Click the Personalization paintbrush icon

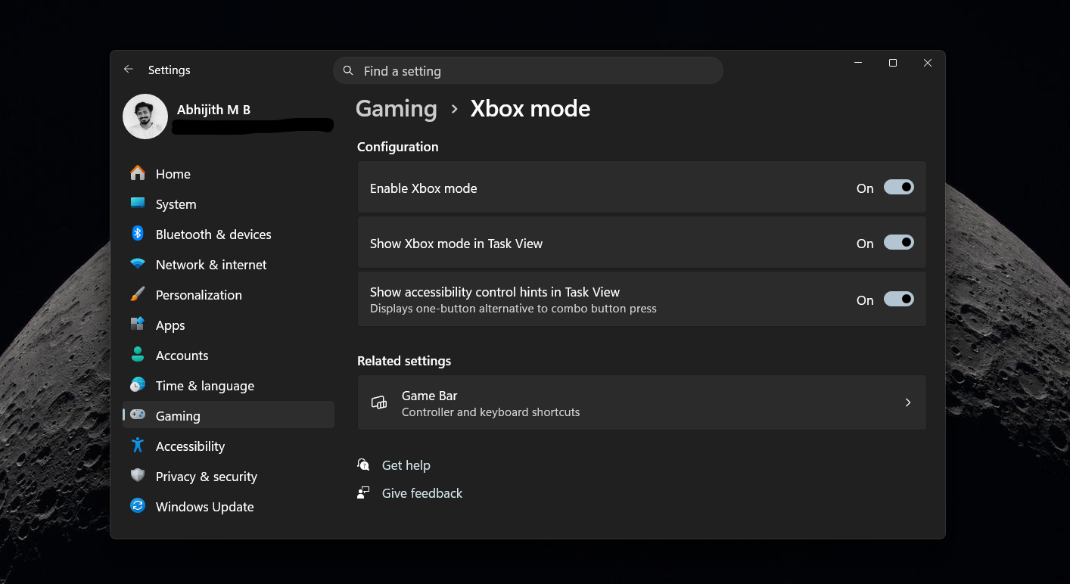138,294
